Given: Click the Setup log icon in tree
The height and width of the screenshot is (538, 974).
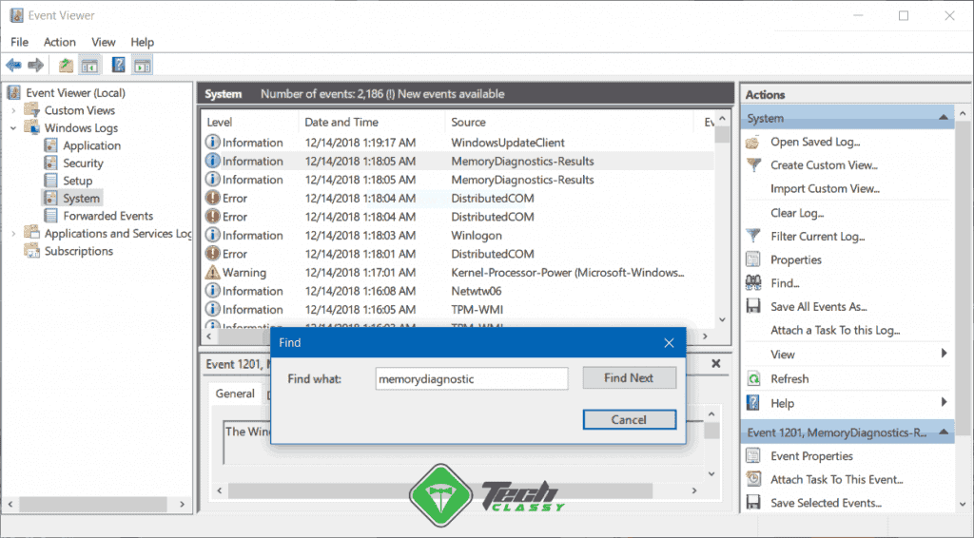Looking at the screenshot, I should (x=51, y=181).
